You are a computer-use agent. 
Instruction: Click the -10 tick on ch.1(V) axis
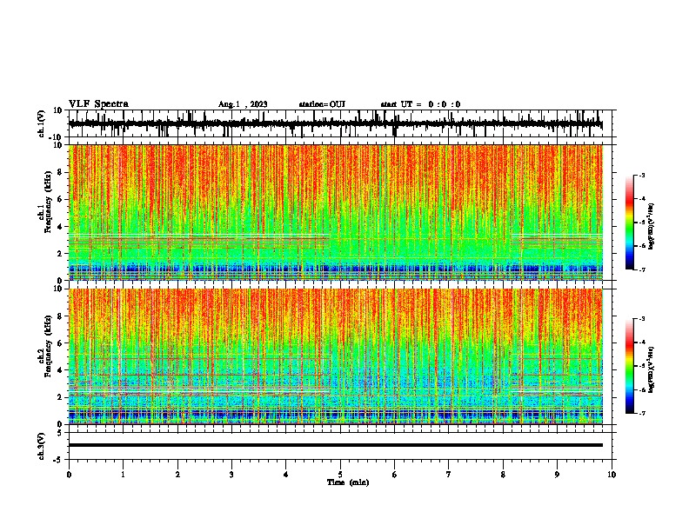(x=57, y=137)
